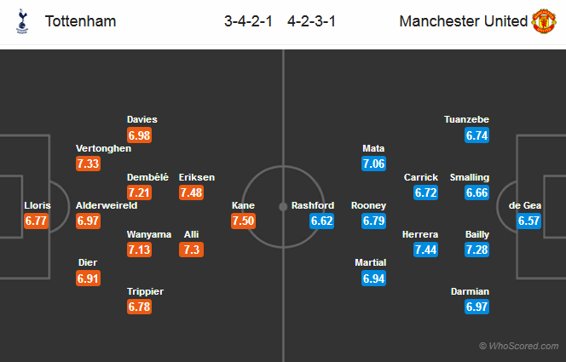This screenshot has height=362, width=566.
Task: Click the 3-4-2-1 formation label
Action: point(248,21)
